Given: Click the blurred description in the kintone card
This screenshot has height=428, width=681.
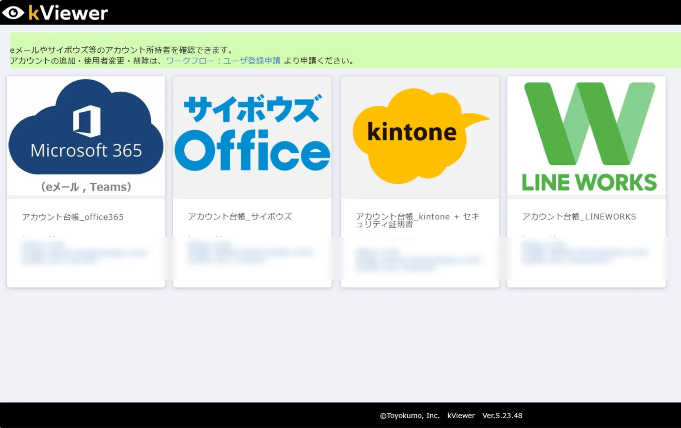Looking at the screenshot, I should tap(418, 260).
